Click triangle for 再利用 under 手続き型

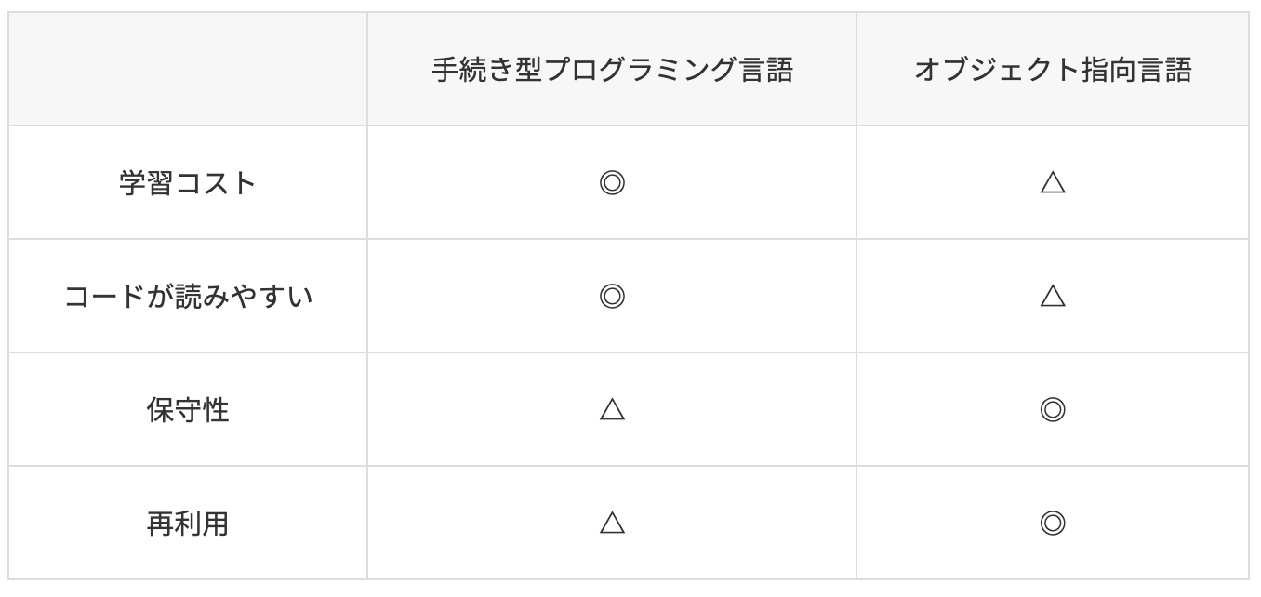click(x=612, y=524)
